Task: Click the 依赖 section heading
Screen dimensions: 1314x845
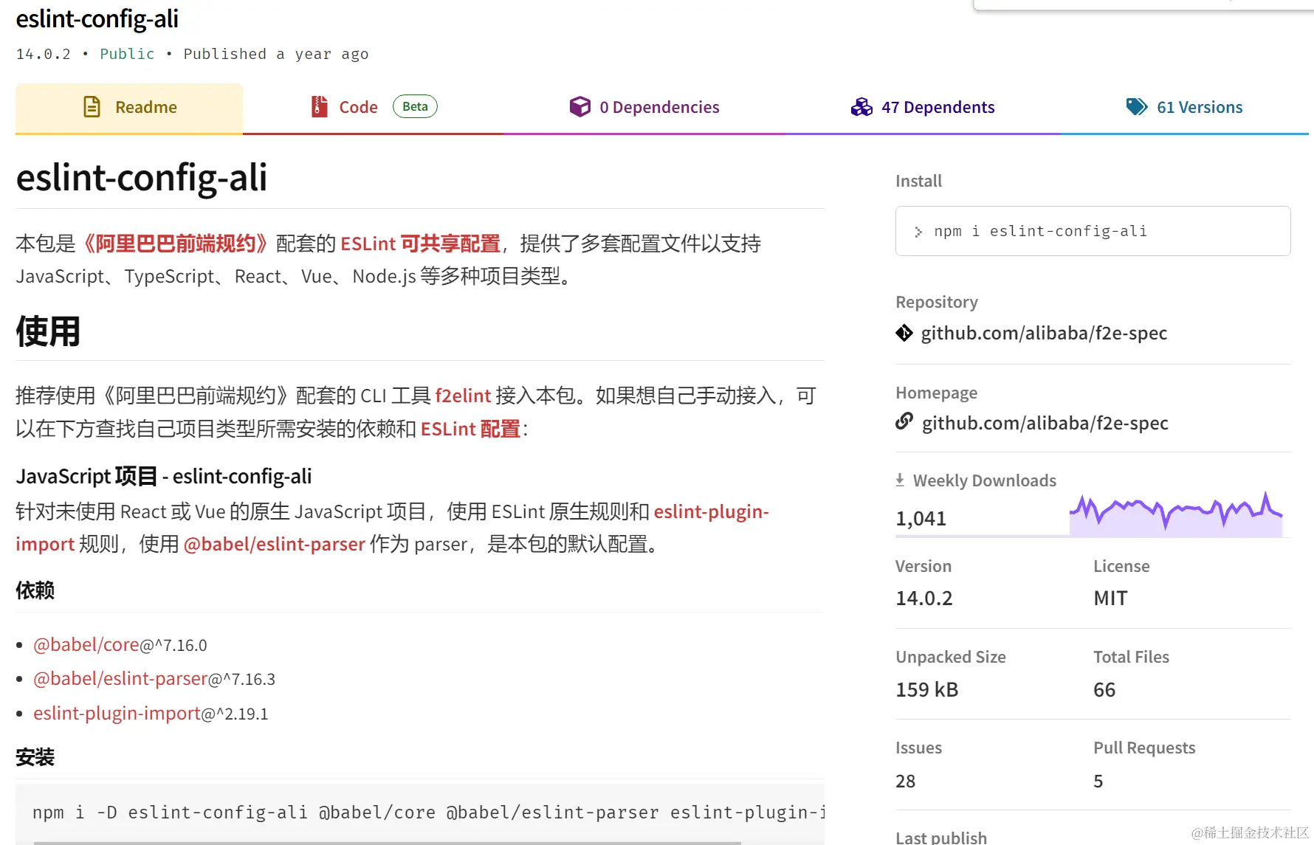Action: click(35, 590)
